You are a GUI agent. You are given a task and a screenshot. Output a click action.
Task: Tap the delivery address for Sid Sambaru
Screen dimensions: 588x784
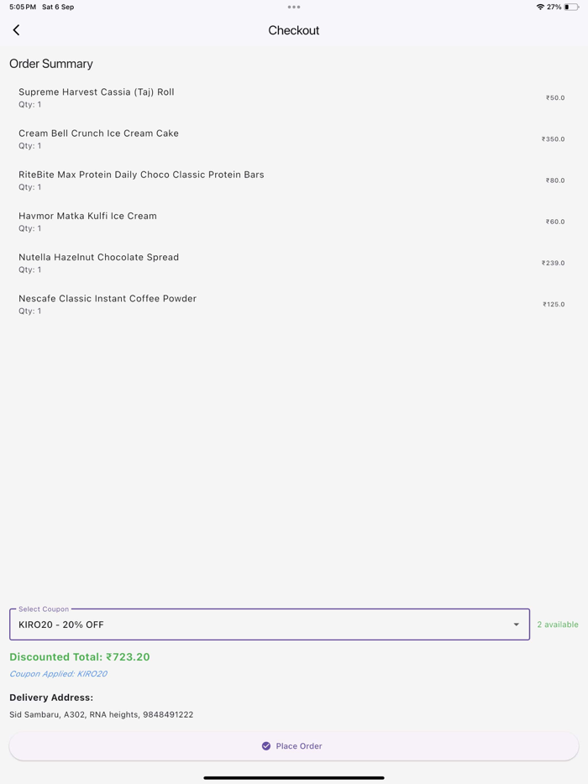pyautogui.click(x=101, y=714)
